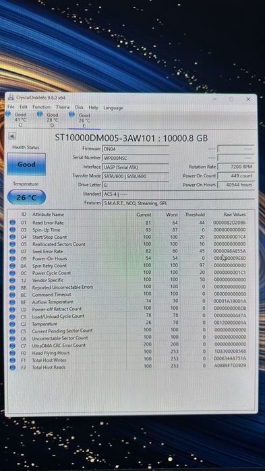Image resolution: width=265 pixels, height=471 pixels.
Task: Open the Theme menu
Action: [x=63, y=107]
